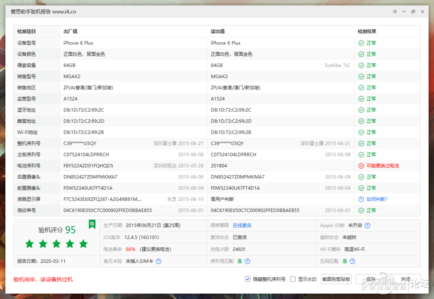Click the 深圳欣旺达 2015-05-28 battery note
Image resolution: width=434 pixels, height=299 pixels.
point(178,166)
